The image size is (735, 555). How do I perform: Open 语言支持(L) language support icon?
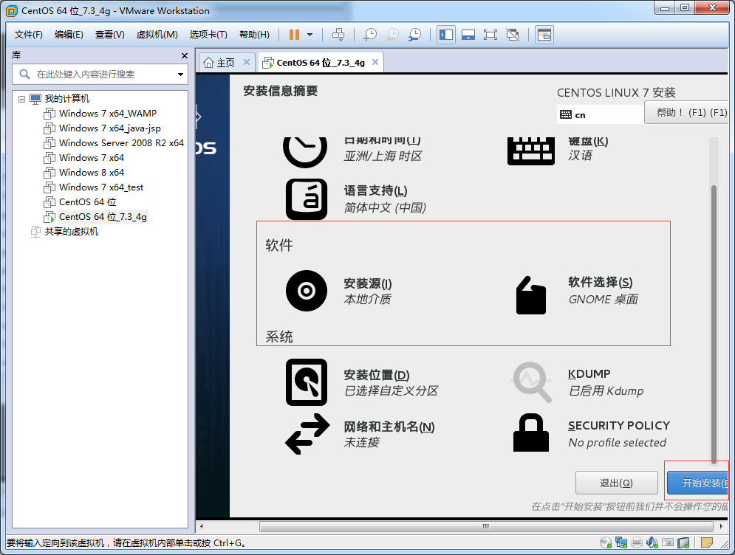click(x=307, y=199)
